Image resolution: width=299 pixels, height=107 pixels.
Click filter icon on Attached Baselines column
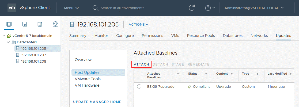(x=178, y=74)
